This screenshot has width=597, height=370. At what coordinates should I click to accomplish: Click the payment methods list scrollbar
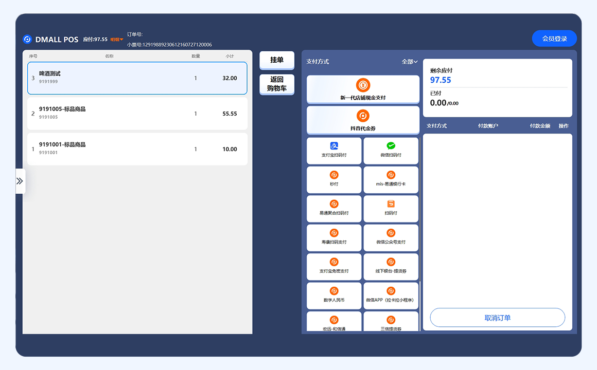click(x=420, y=231)
